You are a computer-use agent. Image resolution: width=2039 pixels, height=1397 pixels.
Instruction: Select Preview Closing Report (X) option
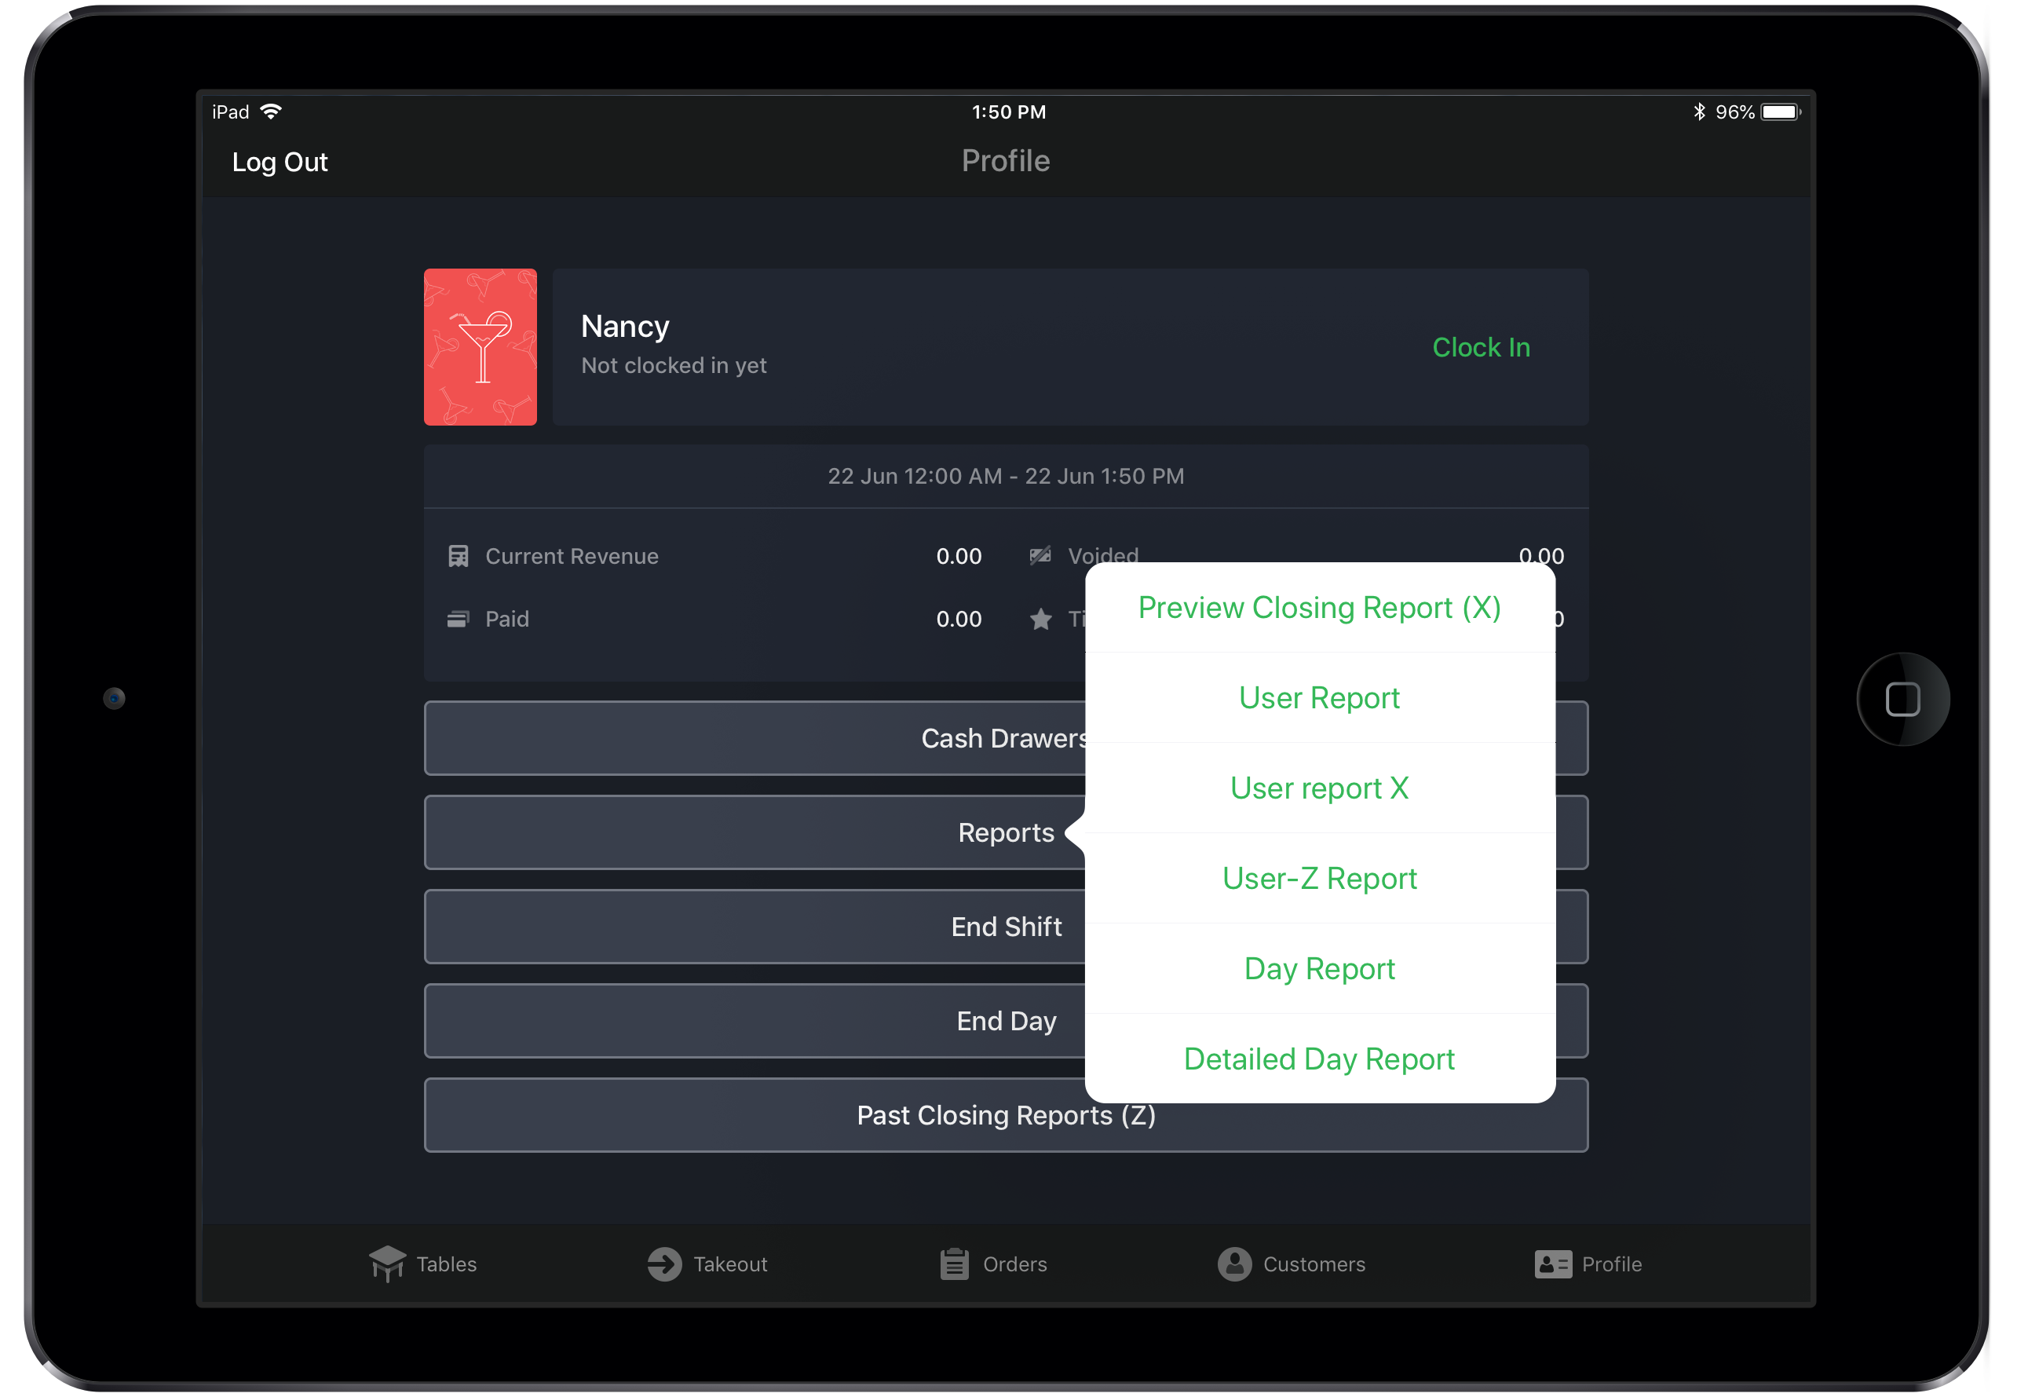coord(1320,606)
